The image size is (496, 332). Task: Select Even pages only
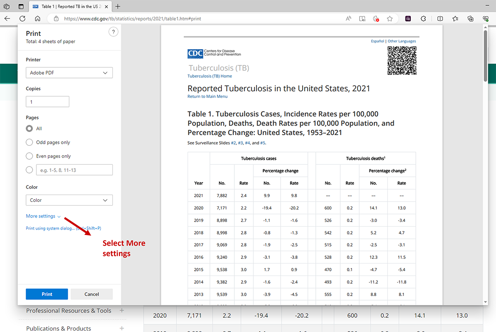point(29,156)
